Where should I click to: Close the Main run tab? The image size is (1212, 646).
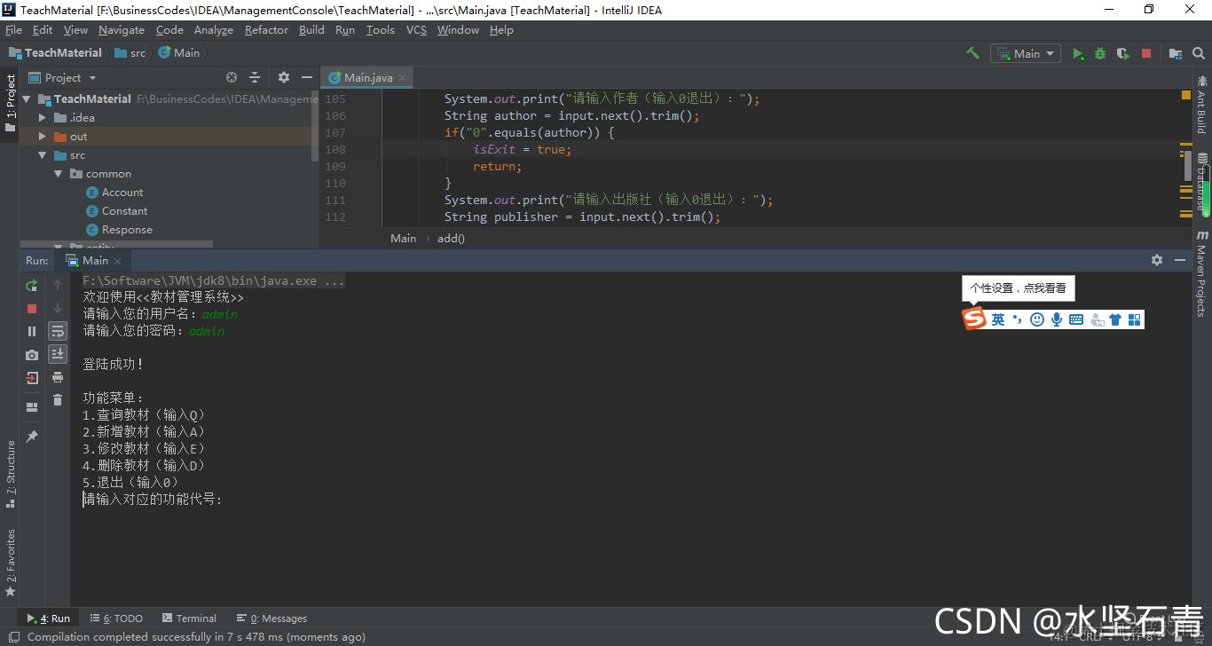[x=117, y=261]
